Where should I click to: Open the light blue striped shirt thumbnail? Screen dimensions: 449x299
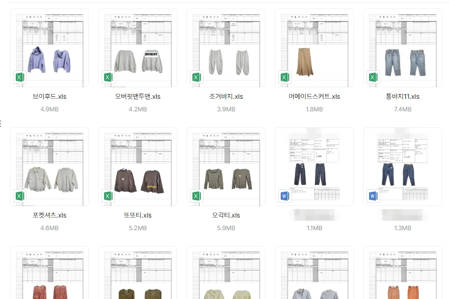314,273
